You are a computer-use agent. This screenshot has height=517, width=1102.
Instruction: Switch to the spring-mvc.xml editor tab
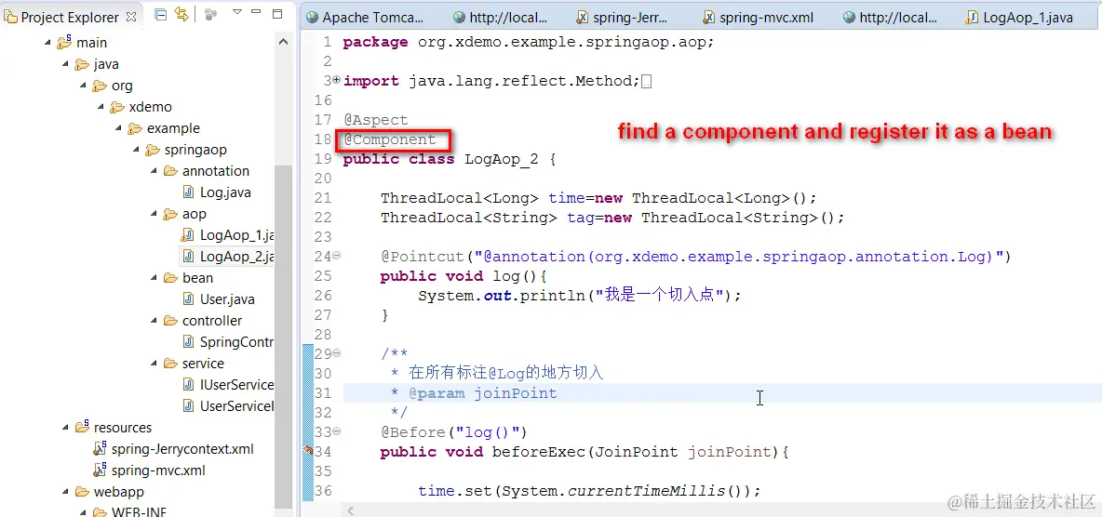[x=758, y=18]
